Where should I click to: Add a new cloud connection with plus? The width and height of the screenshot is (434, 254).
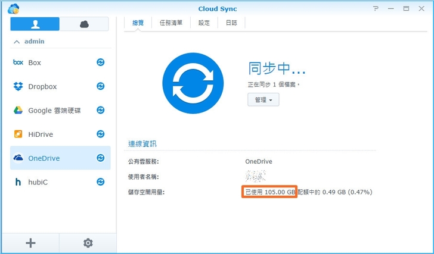click(31, 243)
